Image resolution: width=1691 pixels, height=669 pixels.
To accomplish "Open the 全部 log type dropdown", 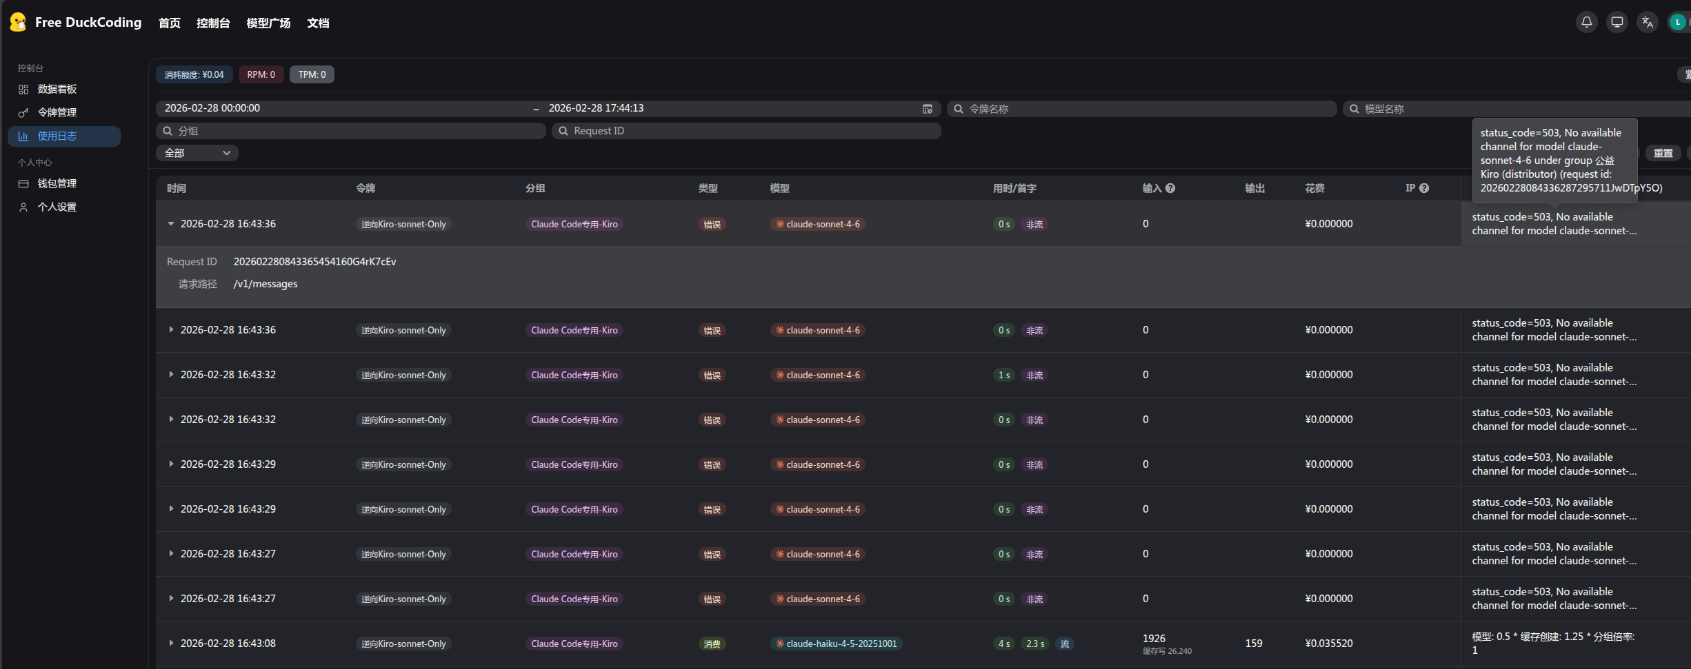I will click(x=197, y=153).
